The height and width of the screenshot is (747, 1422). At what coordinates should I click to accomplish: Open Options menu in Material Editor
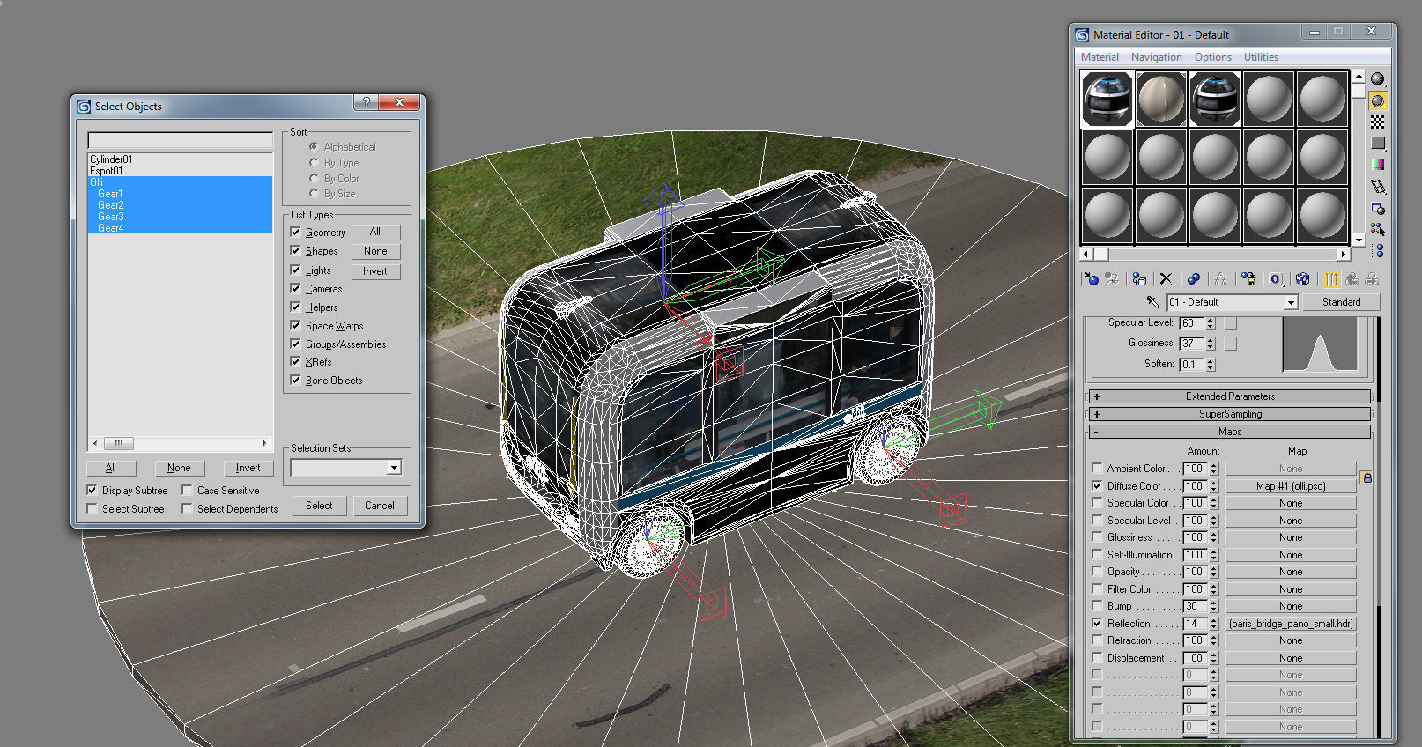pos(1212,57)
